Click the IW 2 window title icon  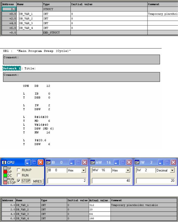coord(137,162)
